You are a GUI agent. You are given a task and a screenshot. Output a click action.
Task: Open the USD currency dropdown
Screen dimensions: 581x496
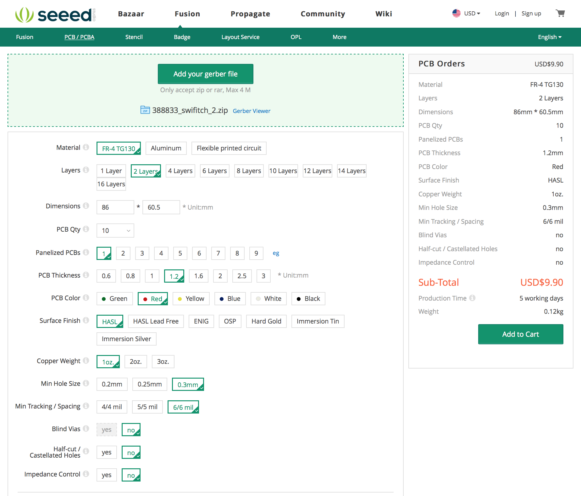coord(472,14)
